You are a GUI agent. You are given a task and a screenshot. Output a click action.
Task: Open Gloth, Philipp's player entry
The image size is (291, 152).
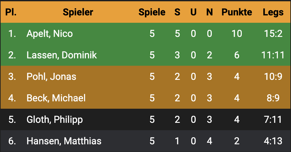[x=54, y=120]
